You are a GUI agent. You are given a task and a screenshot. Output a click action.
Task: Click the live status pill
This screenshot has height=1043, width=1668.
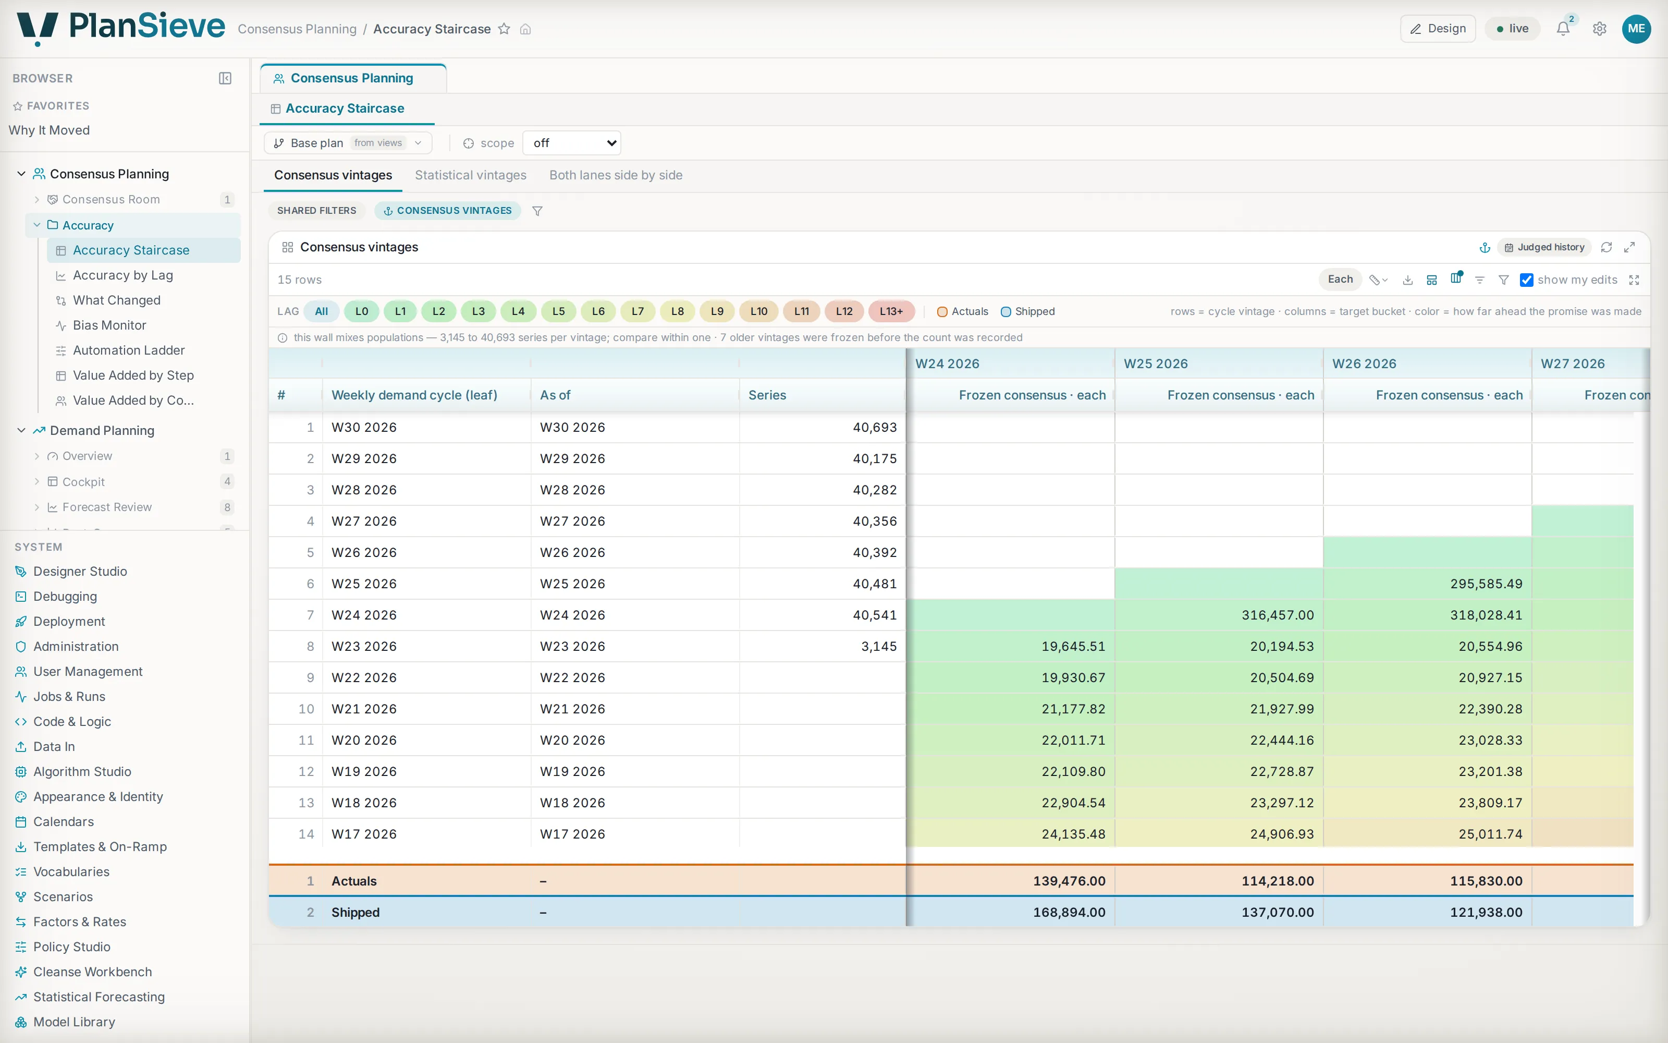coord(1512,28)
